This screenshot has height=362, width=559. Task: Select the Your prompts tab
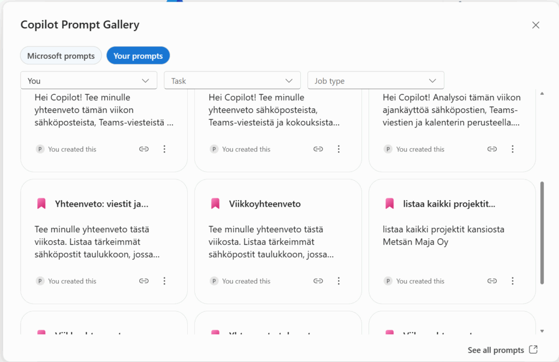tap(138, 56)
